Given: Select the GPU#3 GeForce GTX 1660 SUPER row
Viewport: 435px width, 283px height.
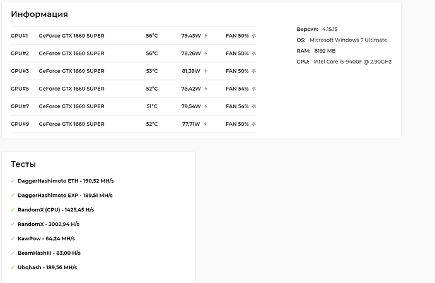Looking at the screenshot, I should tap(133, 71).
